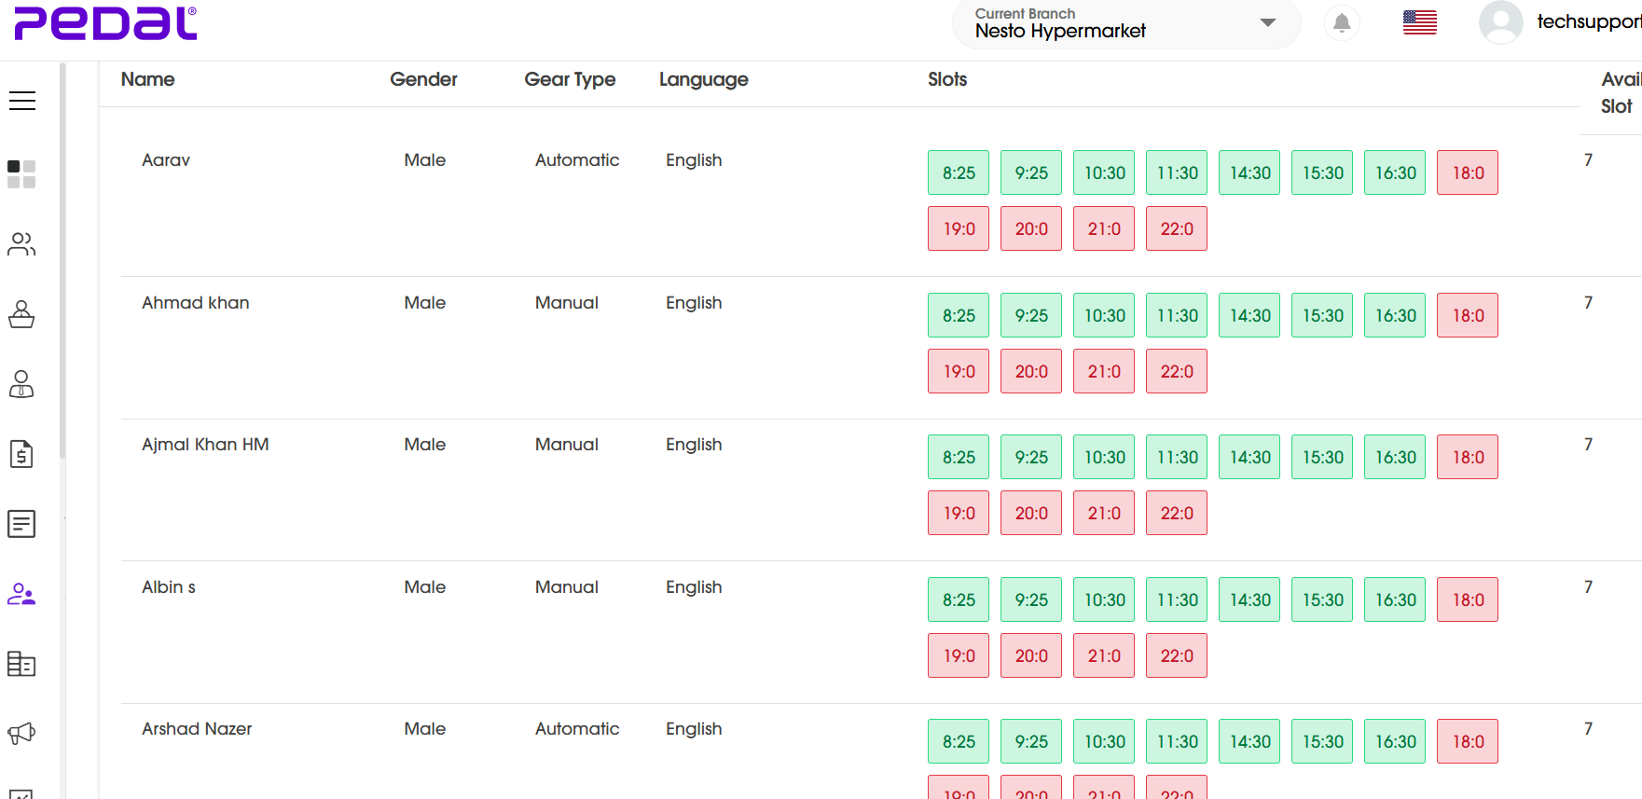Select the staff person icon in sidebar

pos(21,384)
